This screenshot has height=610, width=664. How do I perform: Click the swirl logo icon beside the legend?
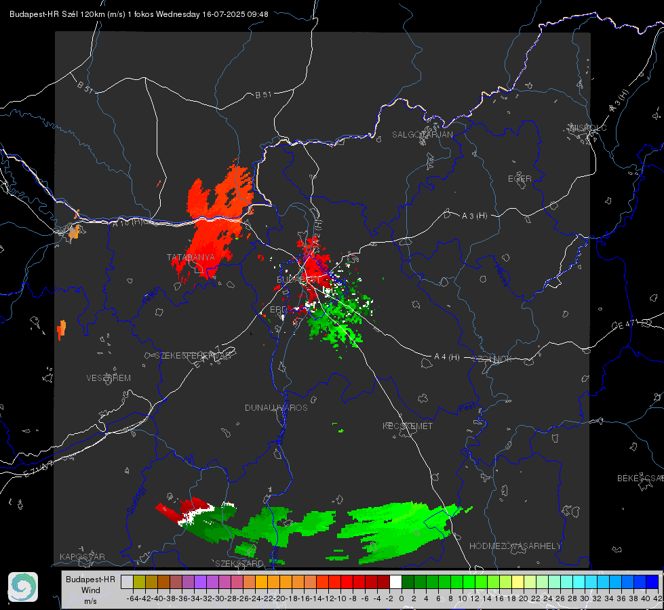23,587
